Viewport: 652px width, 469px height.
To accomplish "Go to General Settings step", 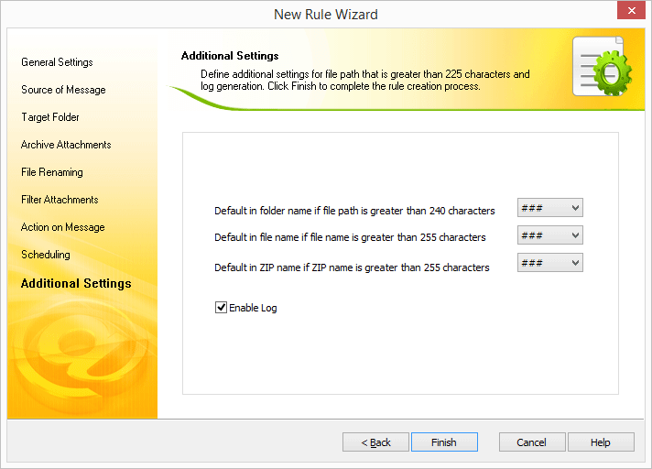I will pyautogui.click(x=57, y=62).
